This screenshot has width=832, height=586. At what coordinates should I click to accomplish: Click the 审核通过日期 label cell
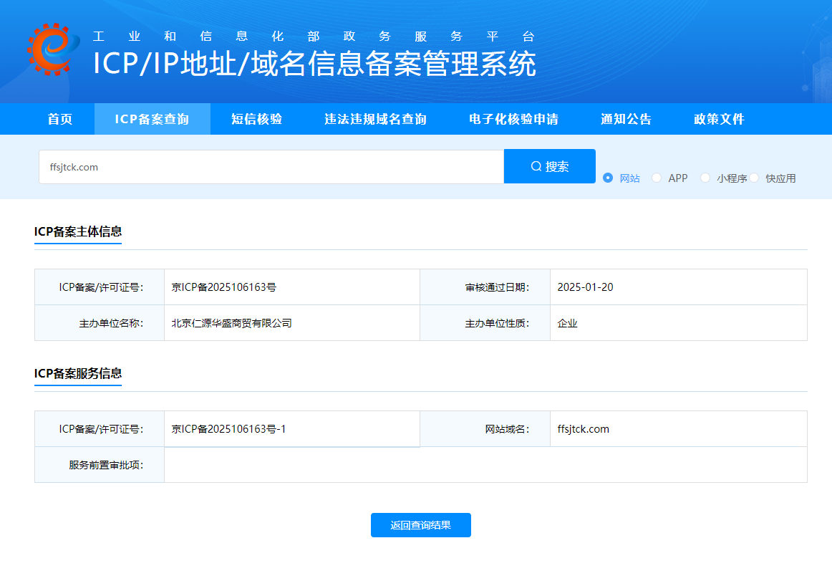pos(485,287)
